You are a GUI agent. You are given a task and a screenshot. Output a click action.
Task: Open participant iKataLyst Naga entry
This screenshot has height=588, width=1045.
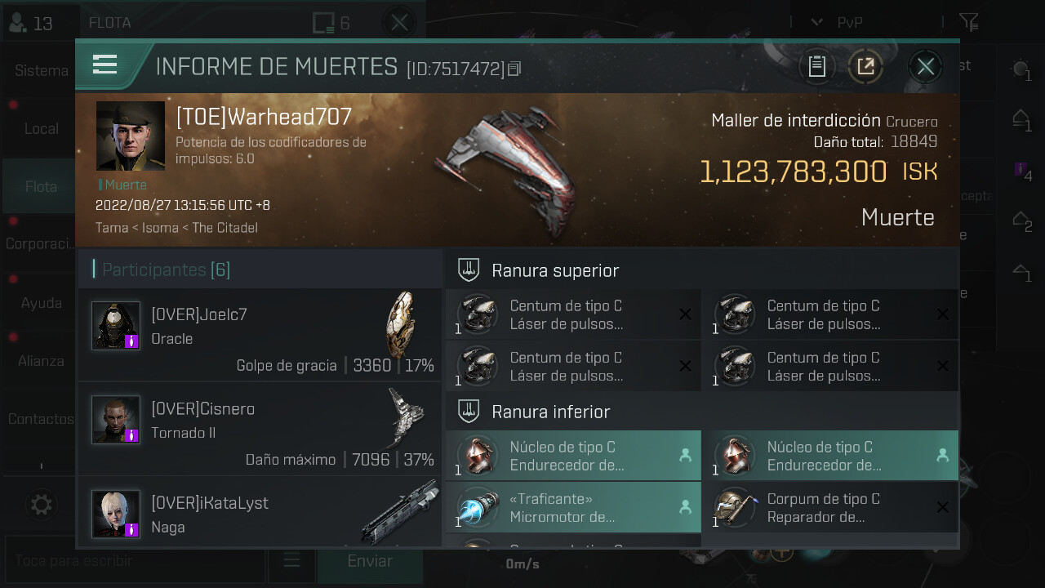point(260,512)
